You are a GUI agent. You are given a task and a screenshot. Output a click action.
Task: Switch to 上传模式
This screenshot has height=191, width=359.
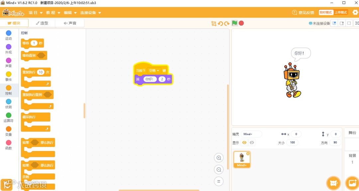(x=341, y=12)
